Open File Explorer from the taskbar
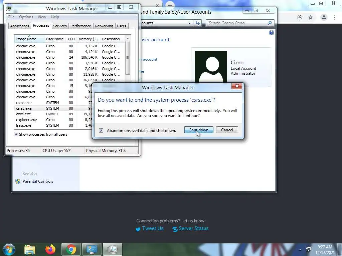Image resolution: width=342 pixels, height=256 pixels. click(30, 249)
